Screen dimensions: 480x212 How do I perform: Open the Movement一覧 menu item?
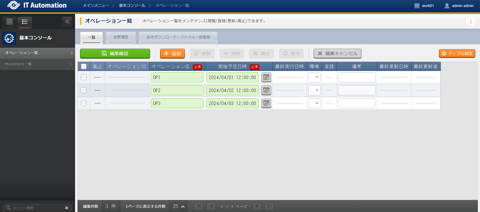click(x=38, y=64)
